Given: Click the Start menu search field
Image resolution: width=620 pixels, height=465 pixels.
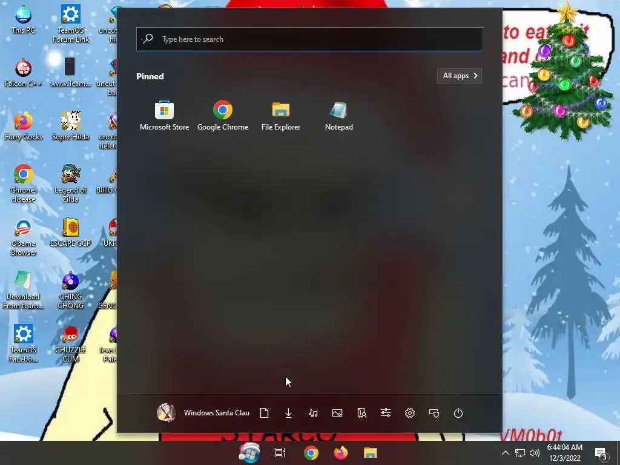Looking at the screenshot, I should pos(309,39).
